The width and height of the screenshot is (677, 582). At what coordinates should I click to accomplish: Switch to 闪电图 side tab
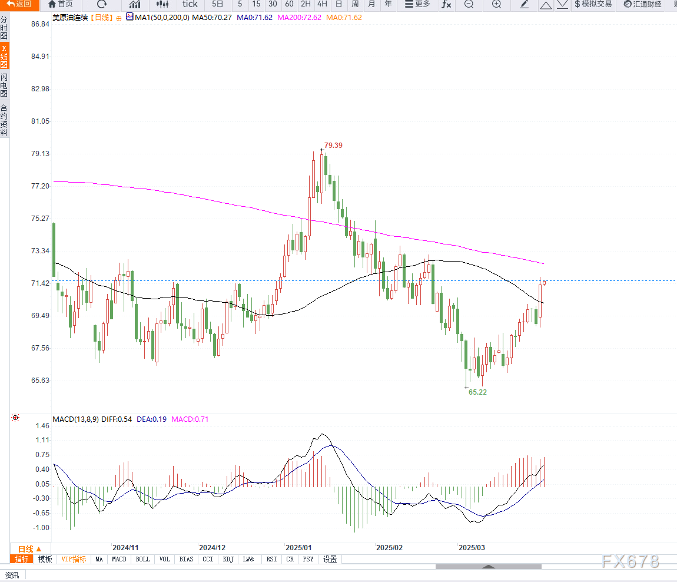4,85
